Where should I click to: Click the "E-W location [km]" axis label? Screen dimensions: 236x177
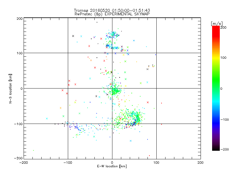(112, 166)
